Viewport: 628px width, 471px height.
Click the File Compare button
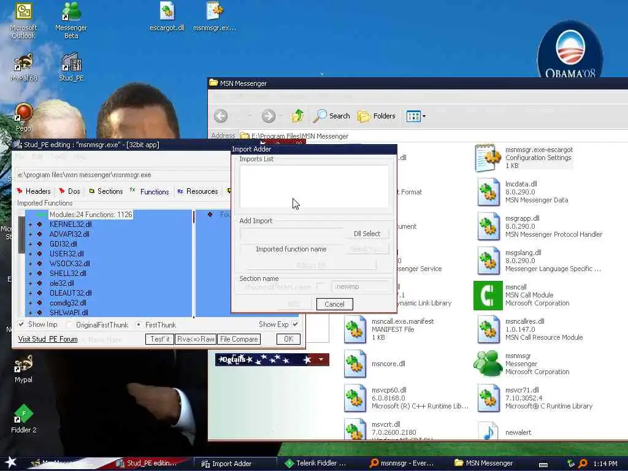[239, 339]
